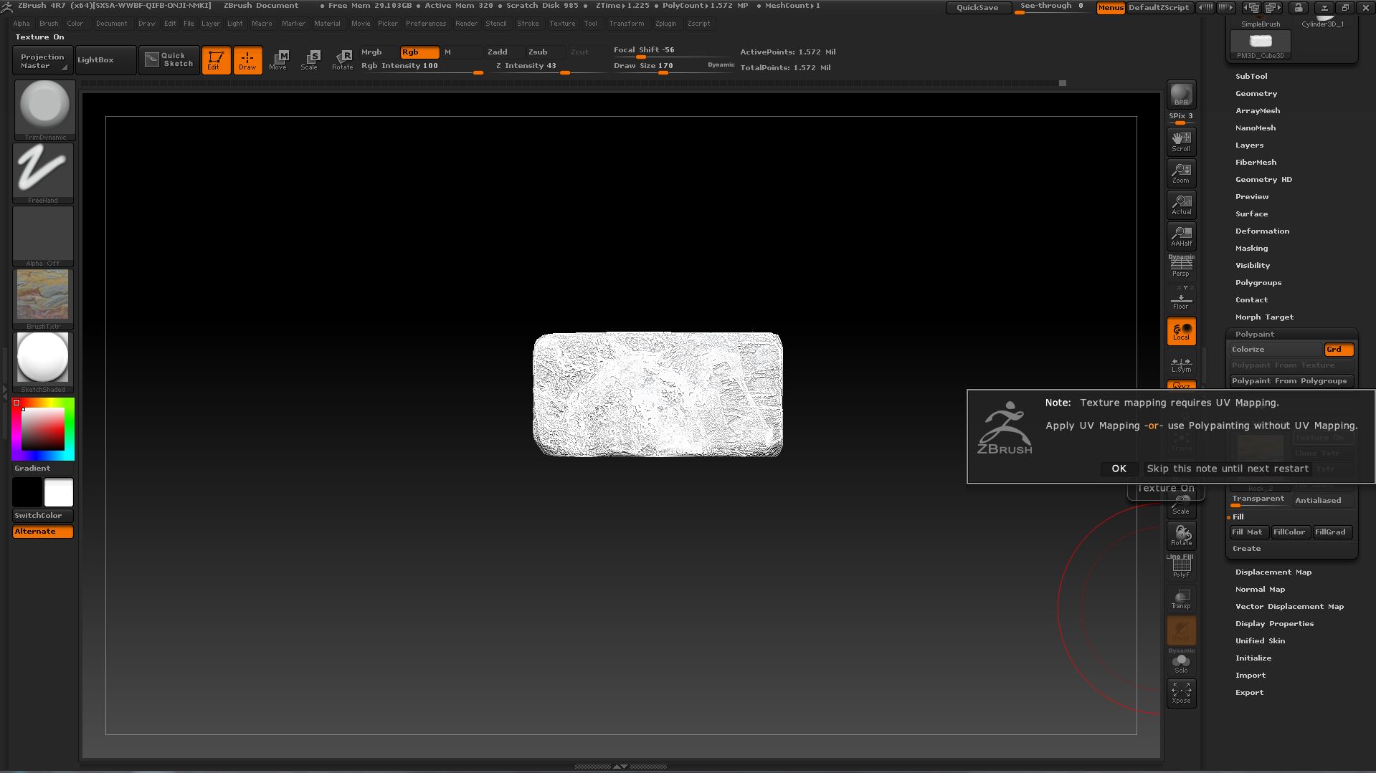The image size is (1376, 773).
Task: Click the PolyF draw polyframe icon
Action: point(1181,567)
